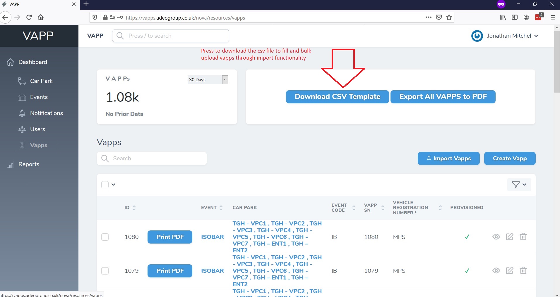
Task: Open the browser library icon
Action: [x=503, y=18]
